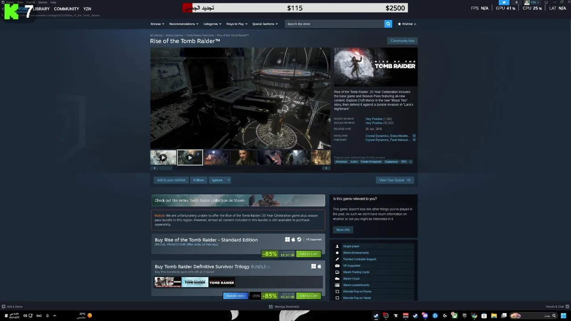Select the second video thumbnail
This screenshot has height=321, width=571.
[x=190, y=157]
